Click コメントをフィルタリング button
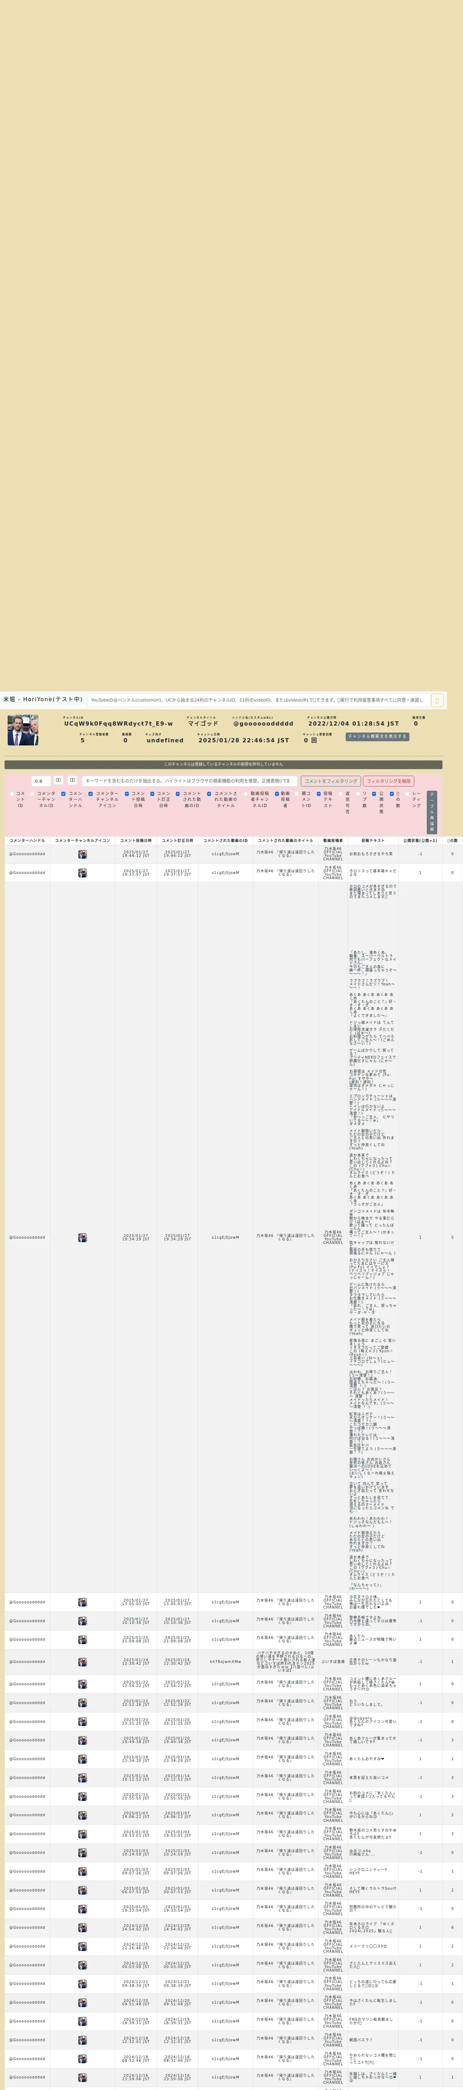 click(331, 781)
